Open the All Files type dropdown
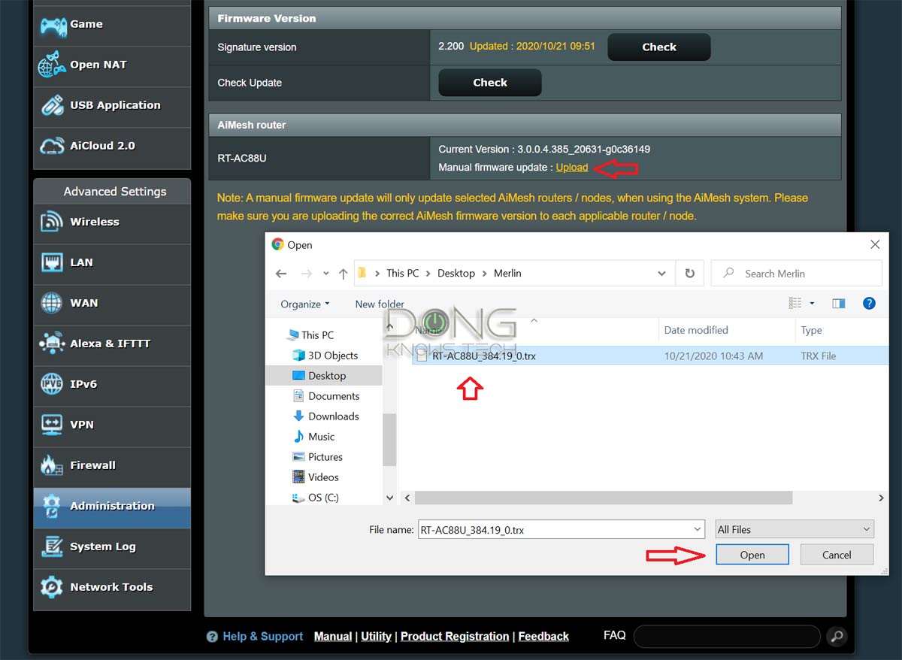This screenshot has width=902, height=660. click(x=794, y=530)
